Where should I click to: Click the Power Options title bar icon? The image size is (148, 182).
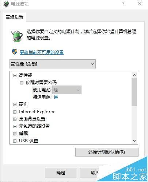coord(6,4)
